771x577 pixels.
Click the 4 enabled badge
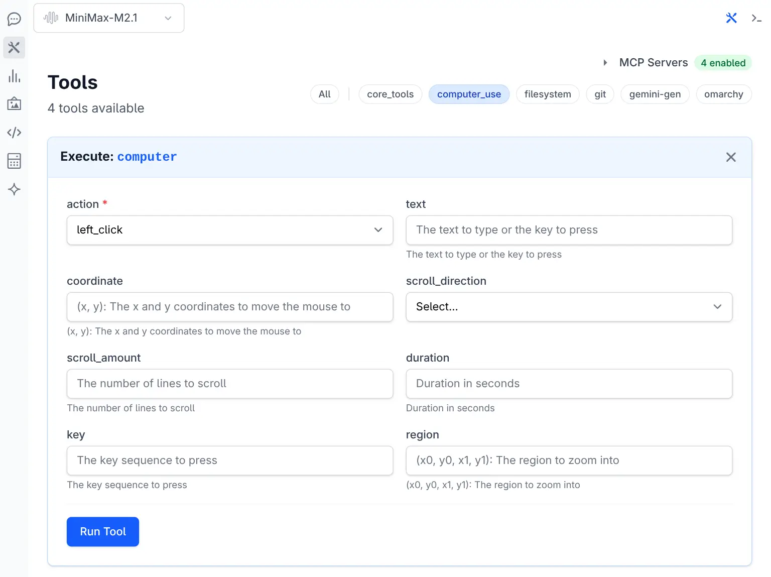723,63
